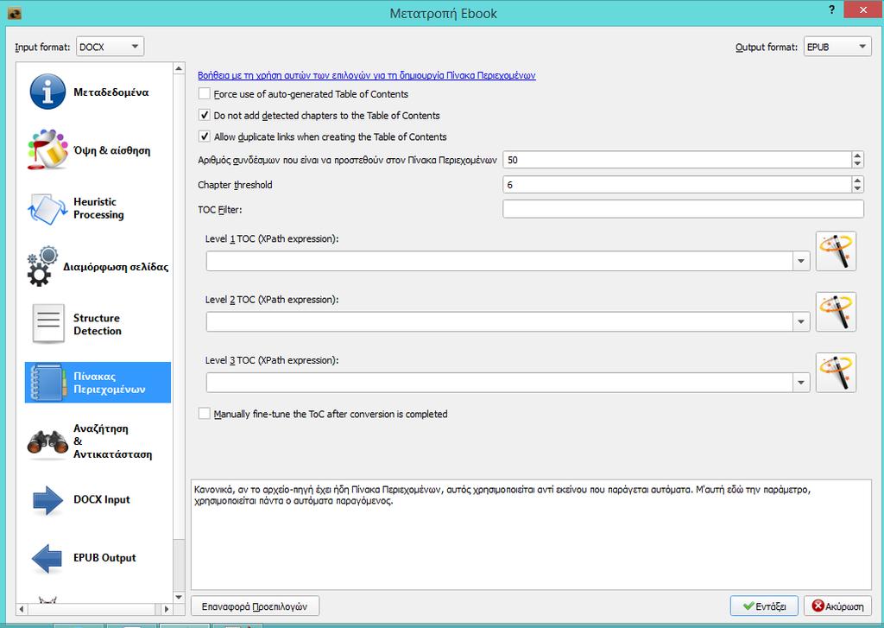Open XPath wizard for Level 1 TOC
The width and height of the screenshot is (884, 628).
pos(836,251)
